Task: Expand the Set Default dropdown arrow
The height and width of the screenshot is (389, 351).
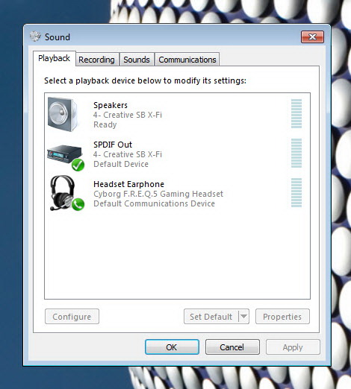Action: (243, 317)
